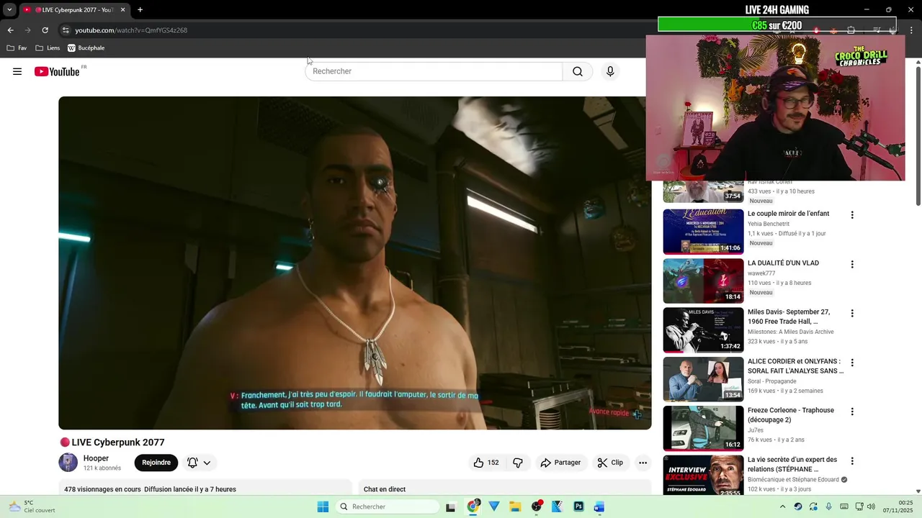Click the Miles Davis September 27 title

(x=789, y=317)
